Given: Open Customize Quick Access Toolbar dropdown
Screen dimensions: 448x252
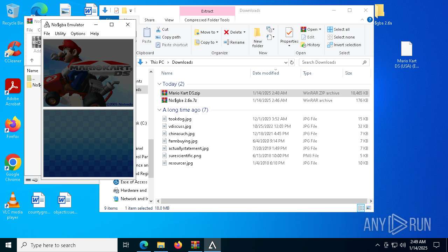Looking at the screenshot, I should (131, 11).
